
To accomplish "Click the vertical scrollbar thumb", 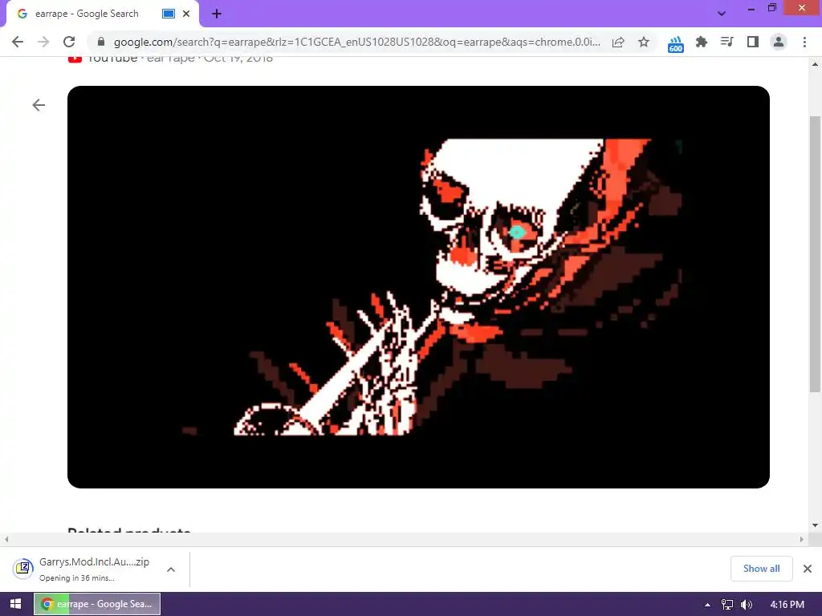I will click(815, 254).
